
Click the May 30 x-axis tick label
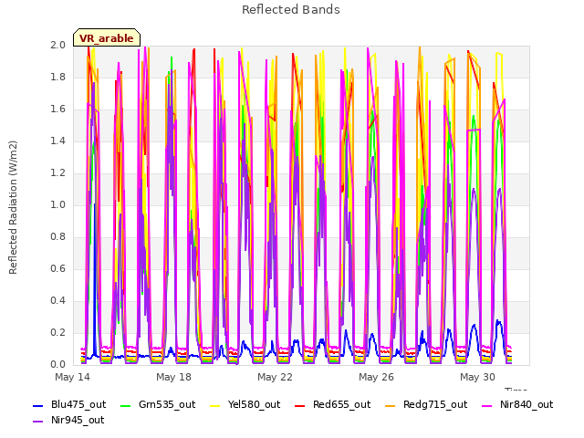pyautogui.click(x=477, y=377)
